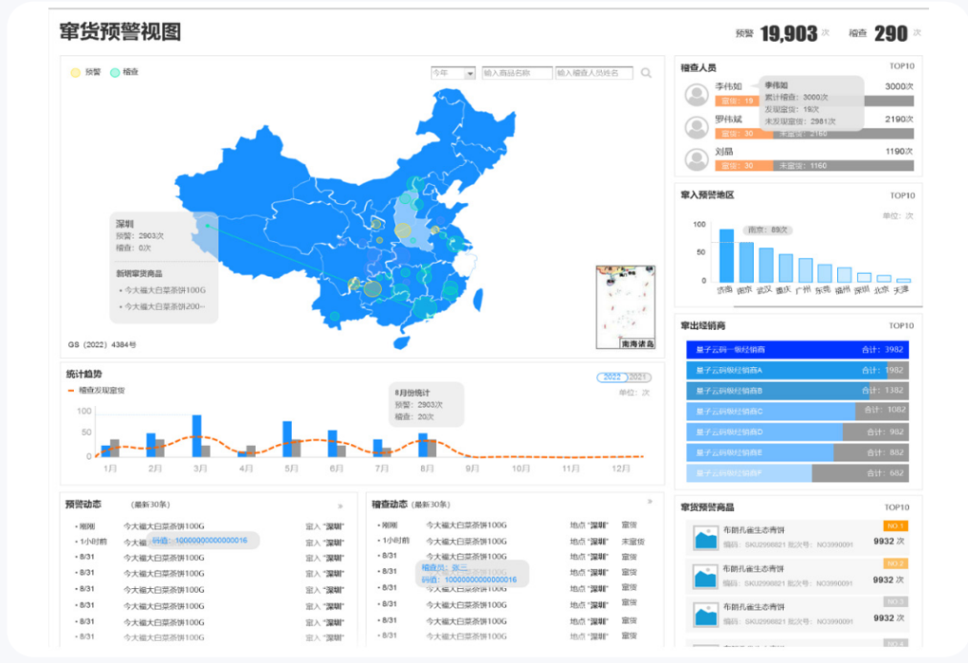Click the NO.1 product image icon
The height and width of the screenshot is (663, 968).
pyautogui.click(x=704, y=540)
